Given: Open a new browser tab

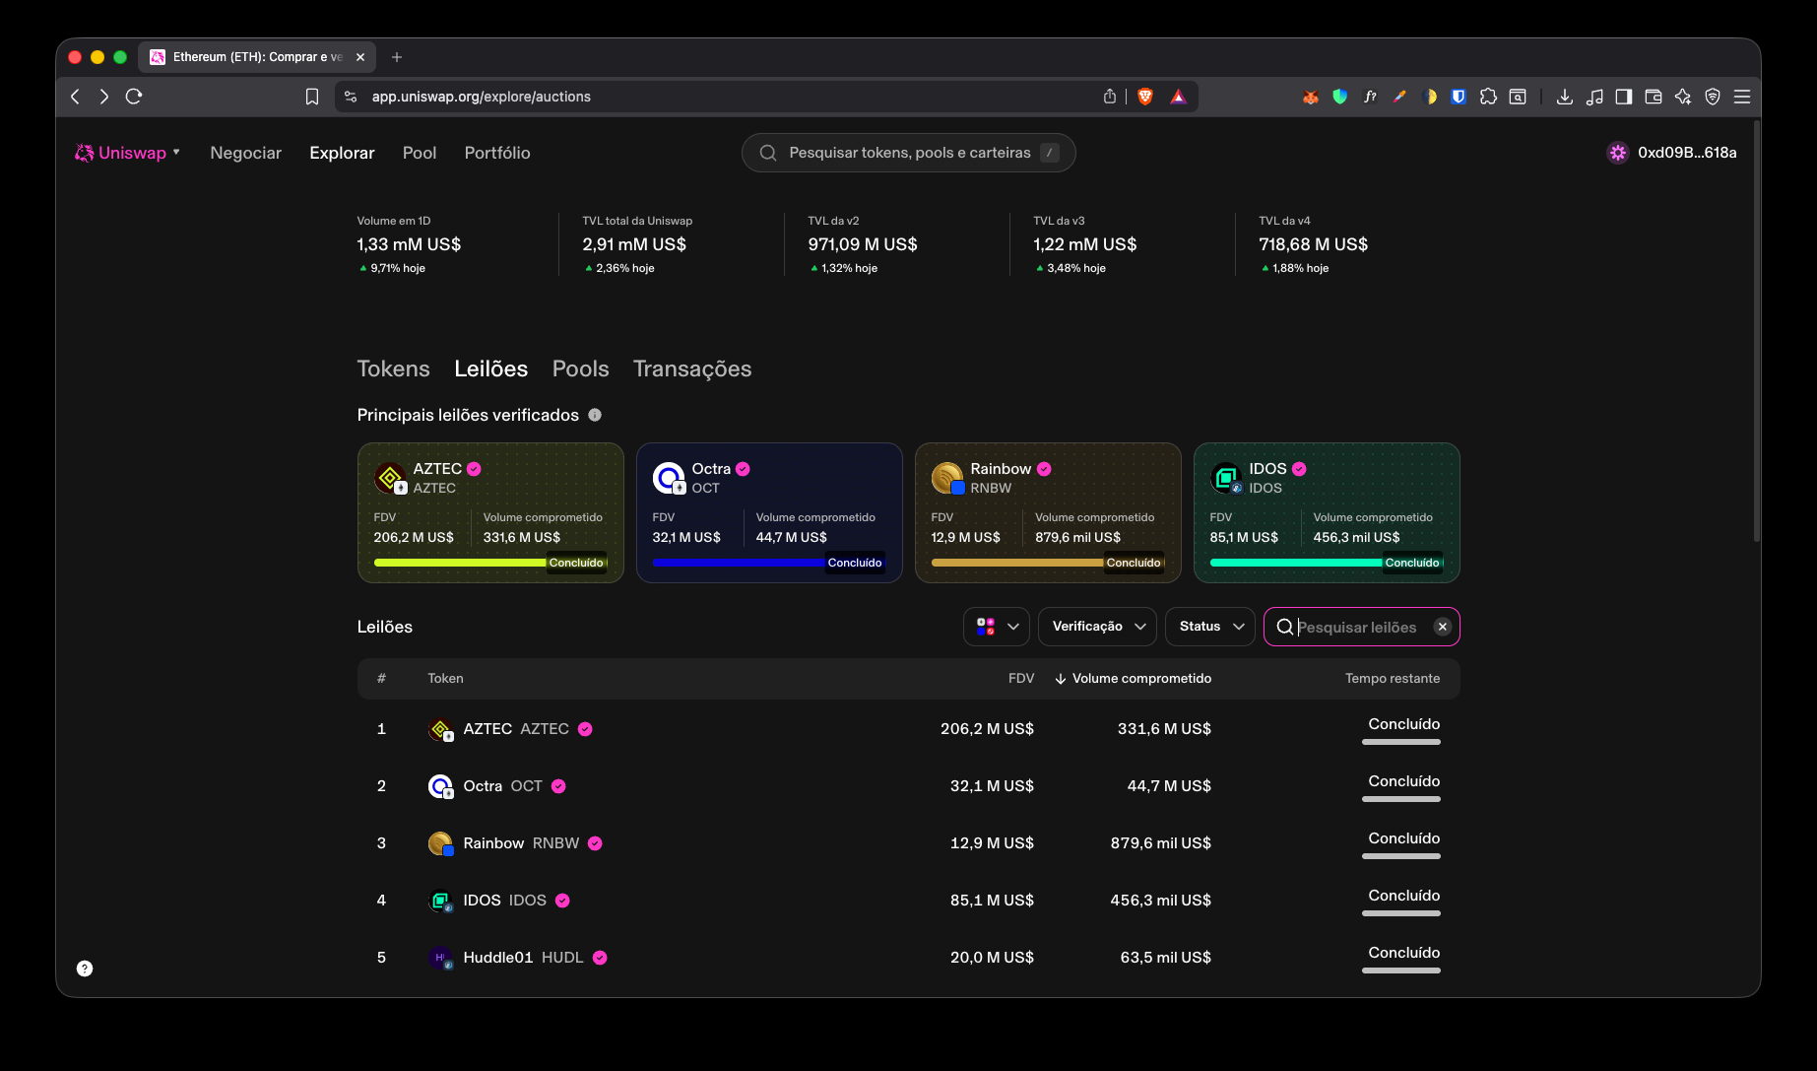Looking at the screenshot, I should point(397,57).
